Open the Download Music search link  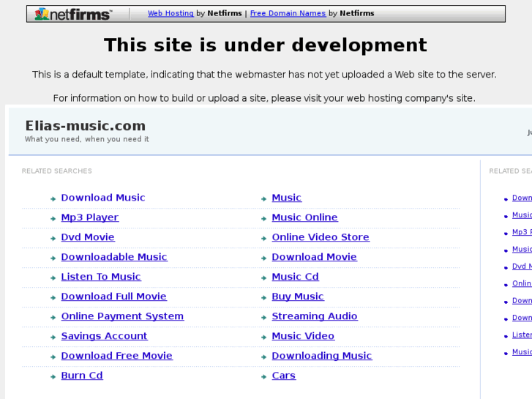[103, 198]
